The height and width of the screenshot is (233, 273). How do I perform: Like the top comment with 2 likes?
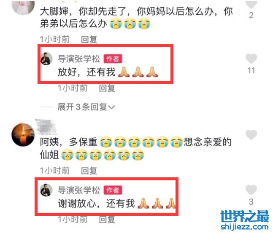pos(251,4)
